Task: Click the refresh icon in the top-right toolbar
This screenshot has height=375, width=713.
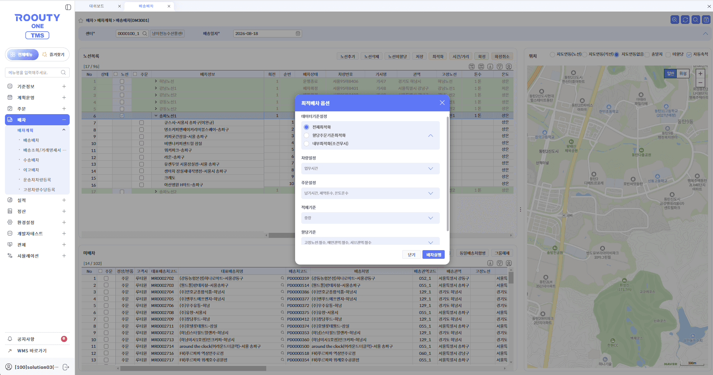Action: 685,19
